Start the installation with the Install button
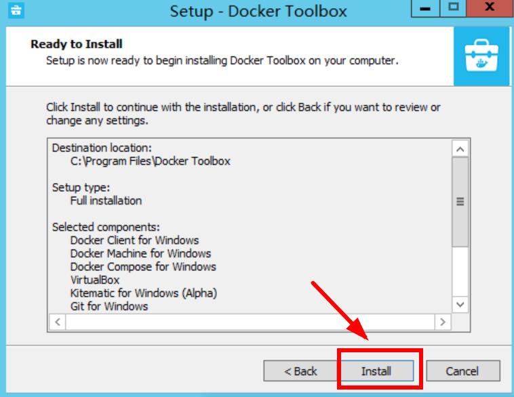Viewport: 514px width, 397px height. (376, 371)
